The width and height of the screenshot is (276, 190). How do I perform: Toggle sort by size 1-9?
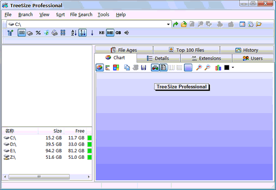point(83,33)
